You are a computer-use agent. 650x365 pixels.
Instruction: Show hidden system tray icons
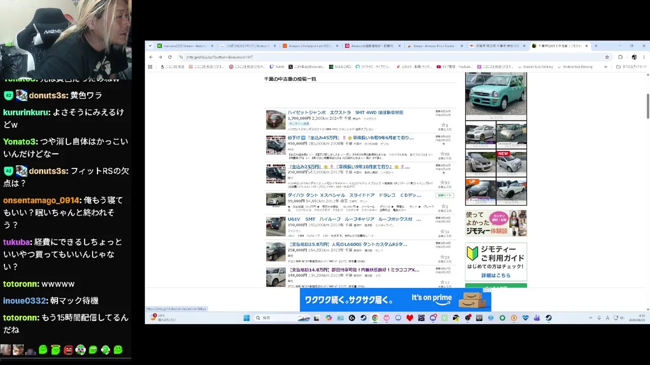(591, 318)
